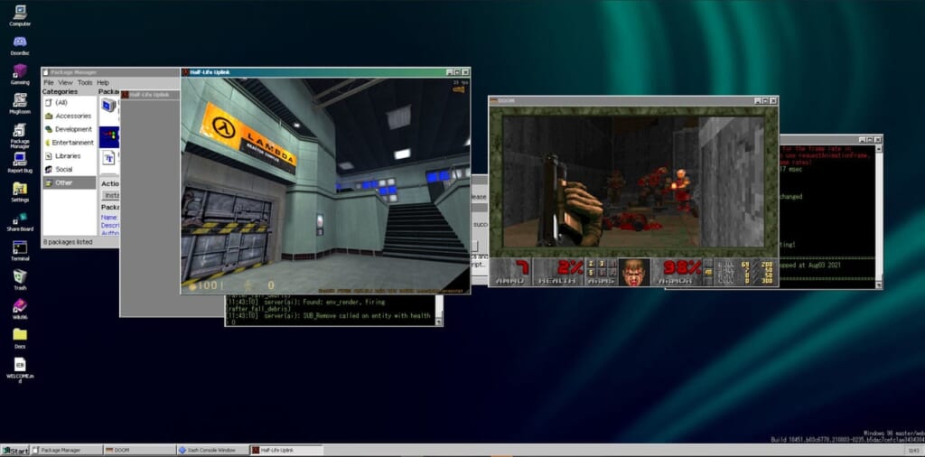The width and height of the screenshot is (925, 457).
Task: Select the Development category
Action: (x=73, y=129)
